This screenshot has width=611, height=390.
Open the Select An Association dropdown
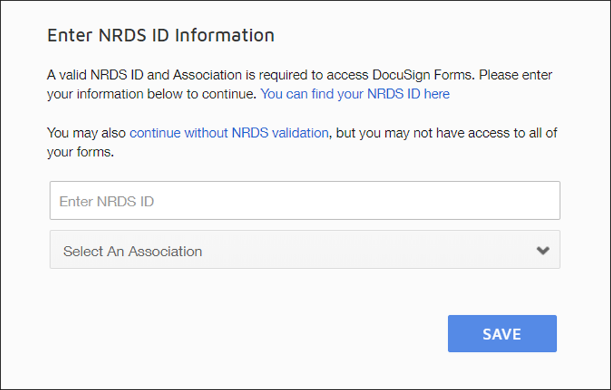tap(305, 249)
